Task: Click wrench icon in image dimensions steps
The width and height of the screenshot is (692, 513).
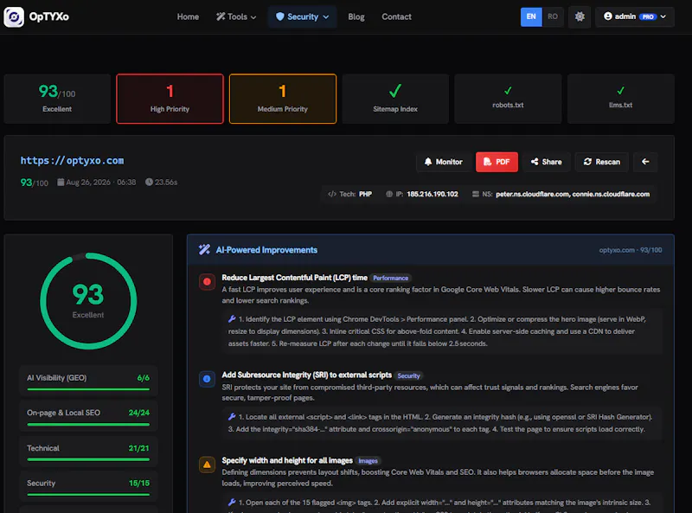Action: 232,502
